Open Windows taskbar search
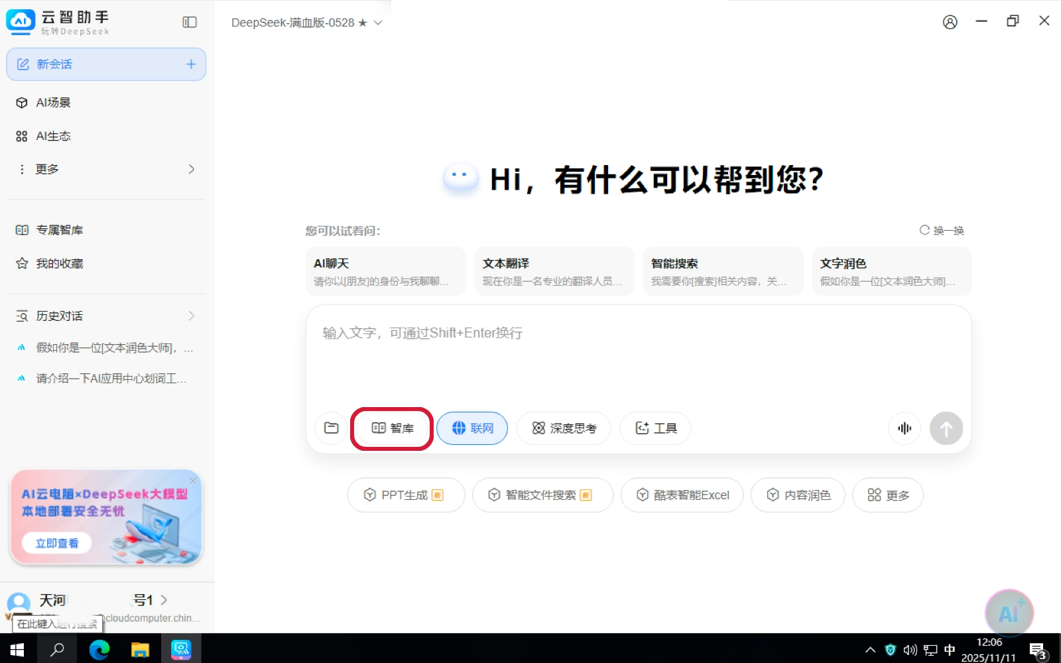Screen dimensions: 1061x663 pyautogui.click(x=58, y=649)
